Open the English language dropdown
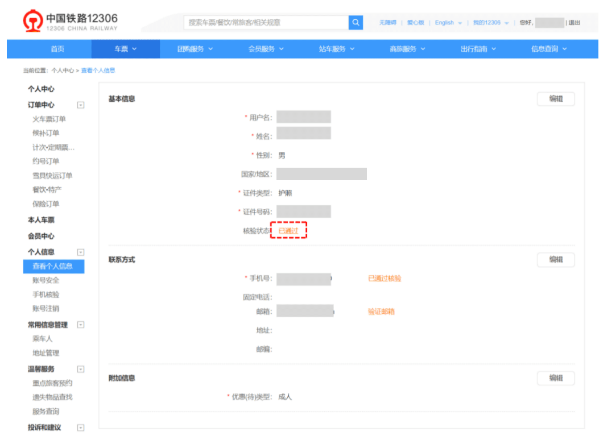The height and width of the screenshot is (444, 599). (x=448, y=23)
